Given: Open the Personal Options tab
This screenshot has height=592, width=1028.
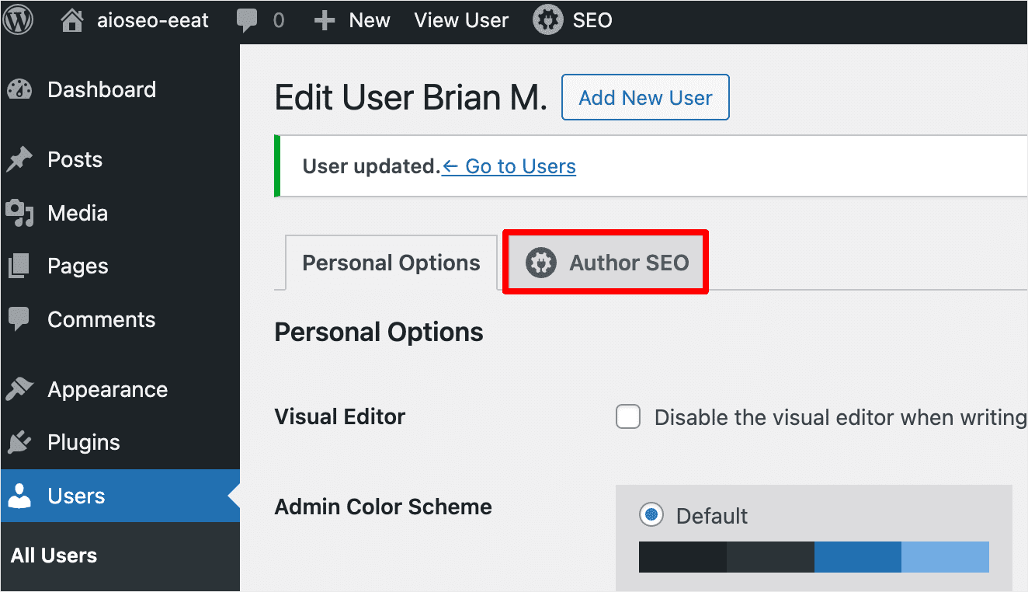Looking at the screenshot, I should tap(391, 262).
